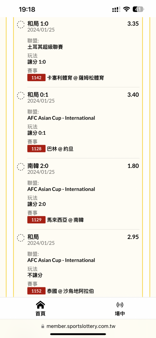Tap the battery indicator icon
The width and height of the screenshot is (156, 338).
point(138,9)
